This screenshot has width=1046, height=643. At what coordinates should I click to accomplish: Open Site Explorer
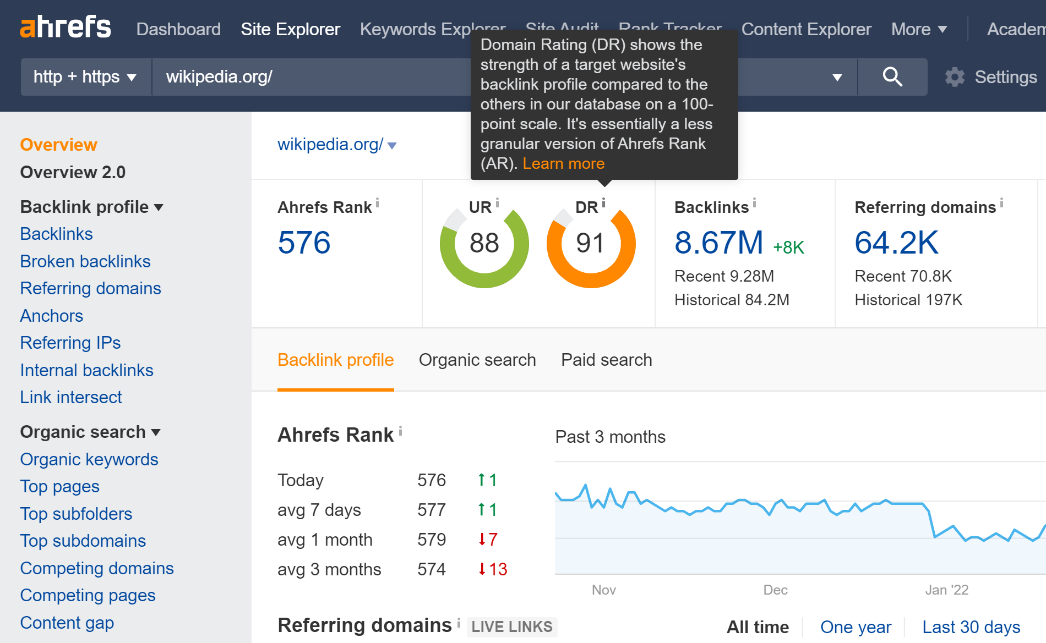tap(291, 29)
